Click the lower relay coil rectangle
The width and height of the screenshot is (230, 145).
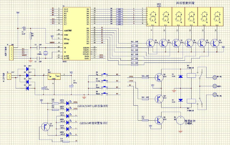coord(191,101)
